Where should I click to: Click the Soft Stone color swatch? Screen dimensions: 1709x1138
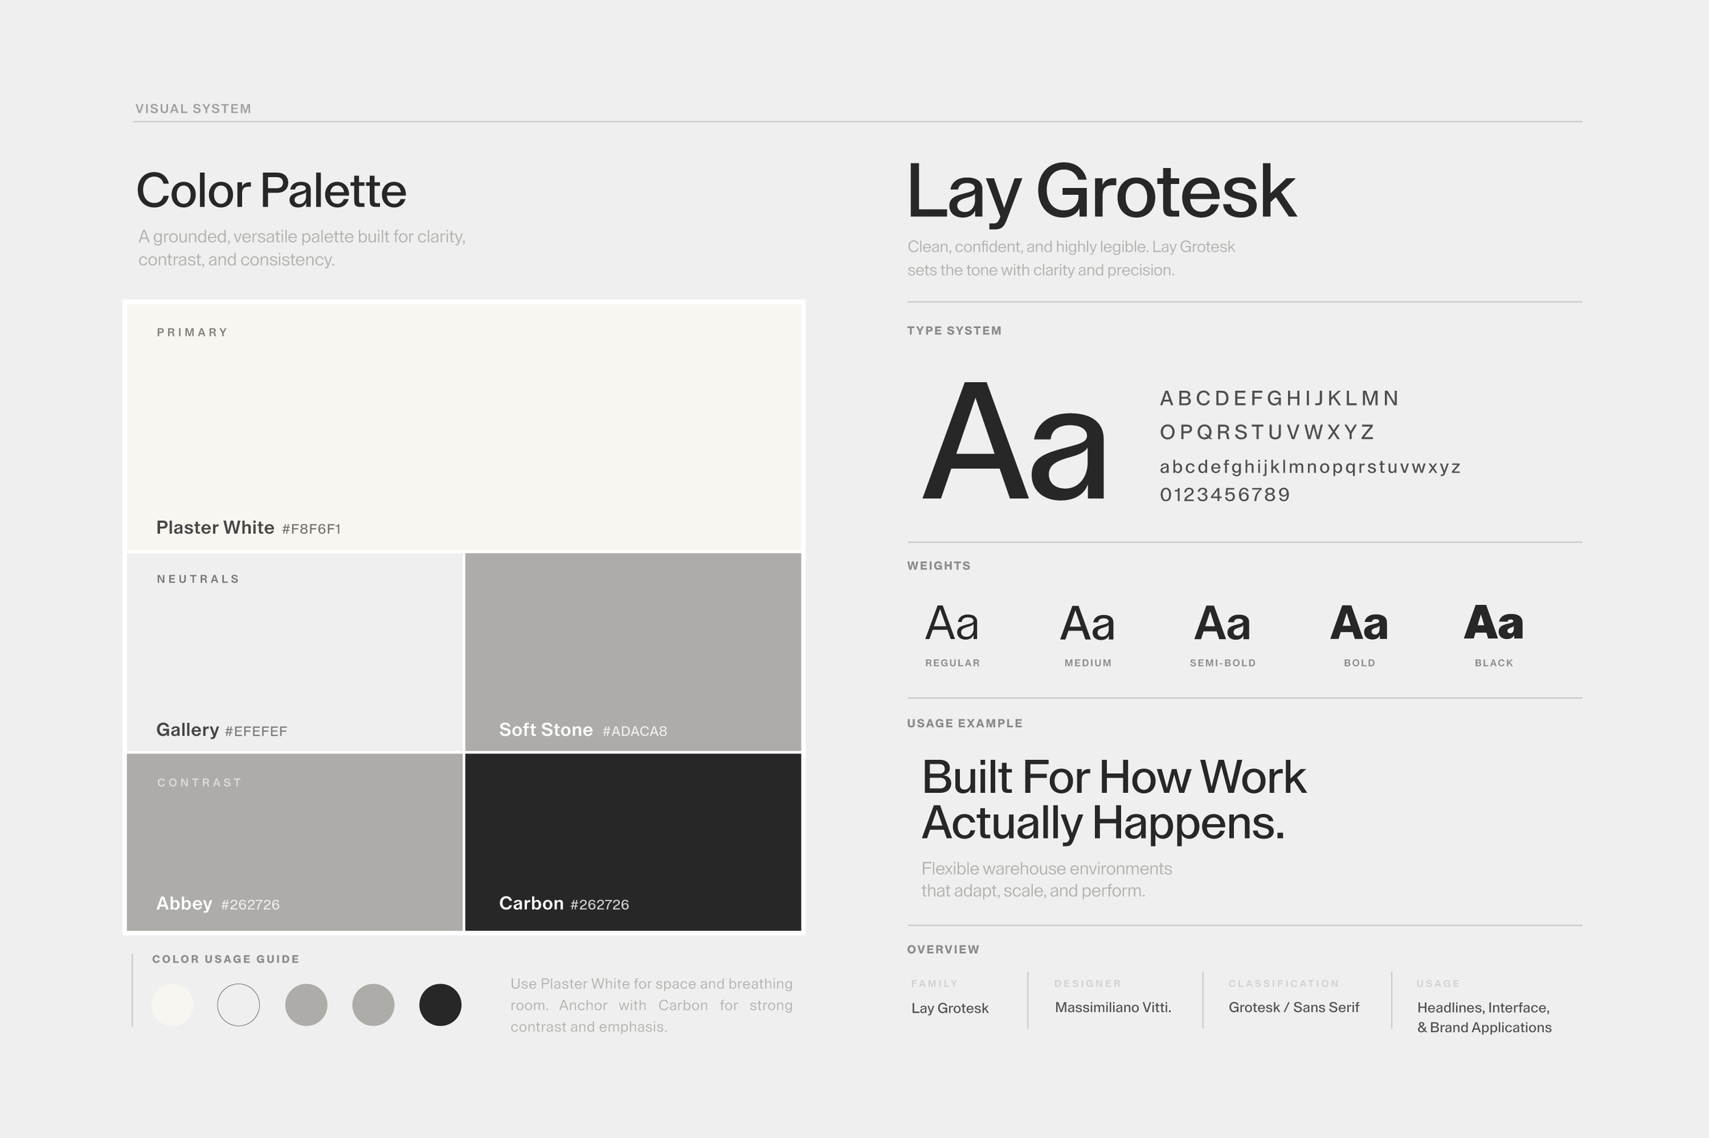(633, 651)
